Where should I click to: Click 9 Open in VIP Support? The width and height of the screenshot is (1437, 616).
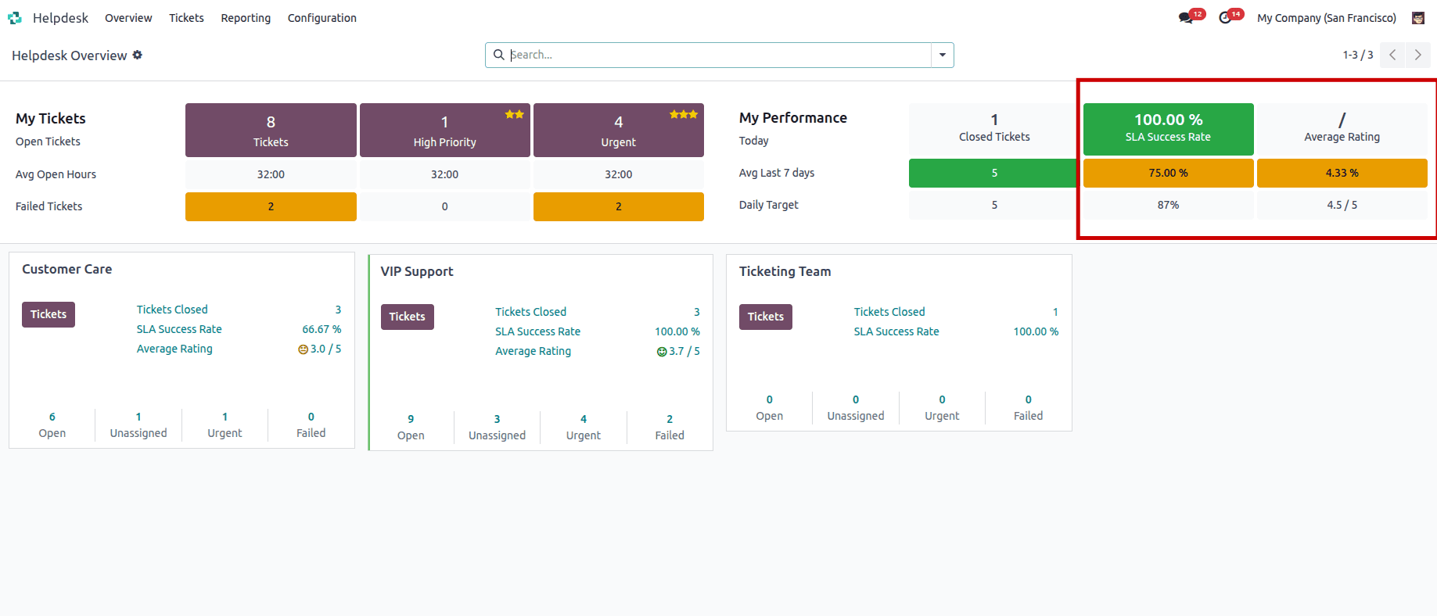click(411, 428)
